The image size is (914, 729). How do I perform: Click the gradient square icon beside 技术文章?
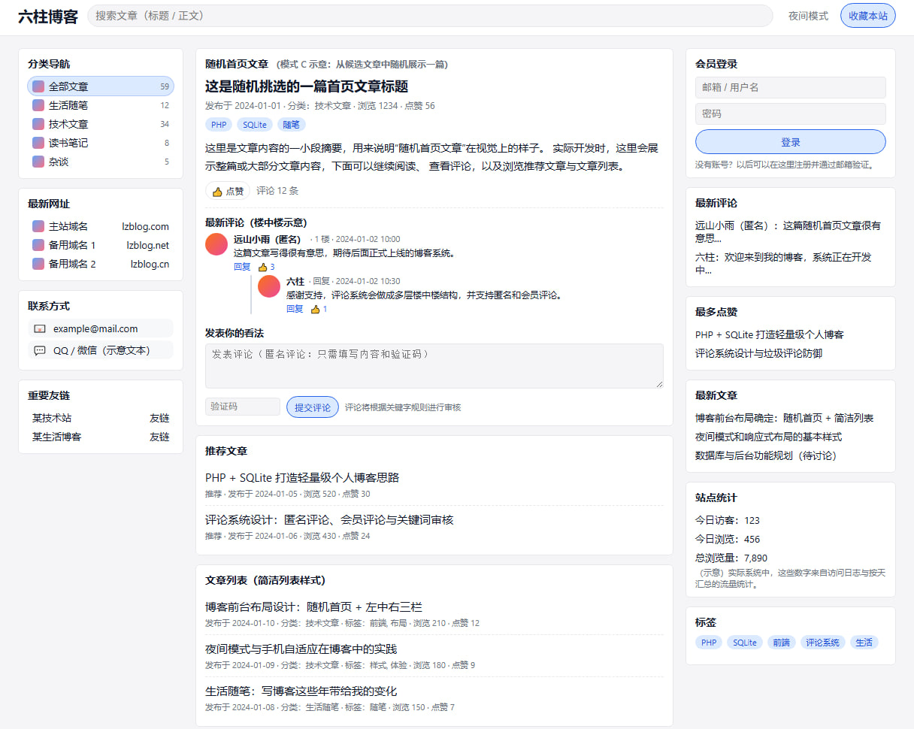coord(38,123)
